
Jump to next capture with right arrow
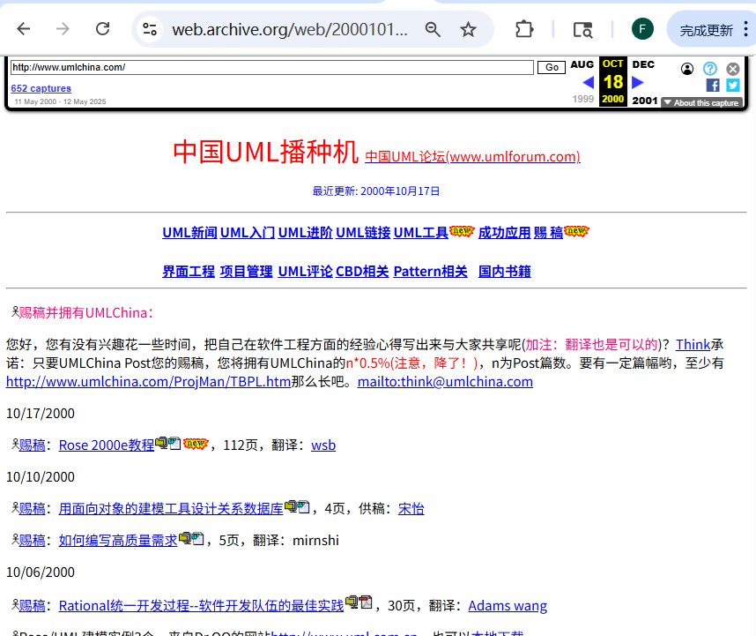637,83
